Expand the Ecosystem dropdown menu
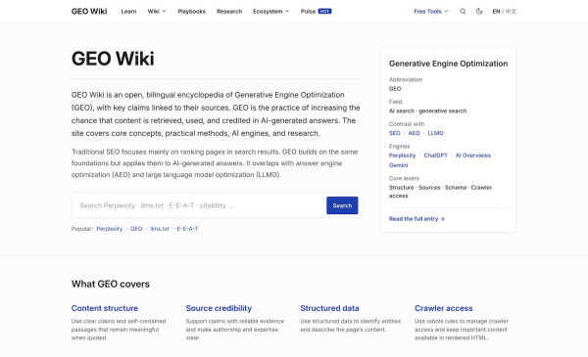This screenshot has height=357, width=588. pos(270,11)
